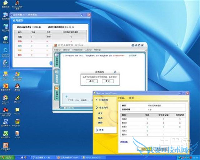Switch to Norton AntiVirus taskbar button

[93, 157]
